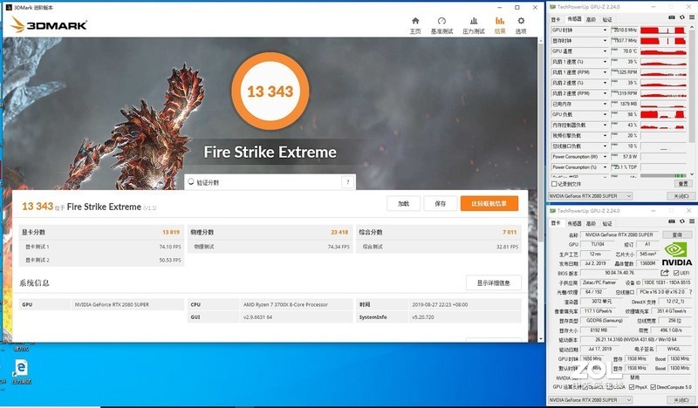Image resolution: width=698 pixels, height=408 pixels.
Task: Enable the 记录到文件 log-to-file checkbox
Action: pyautogui.click(x=555, y=184)
